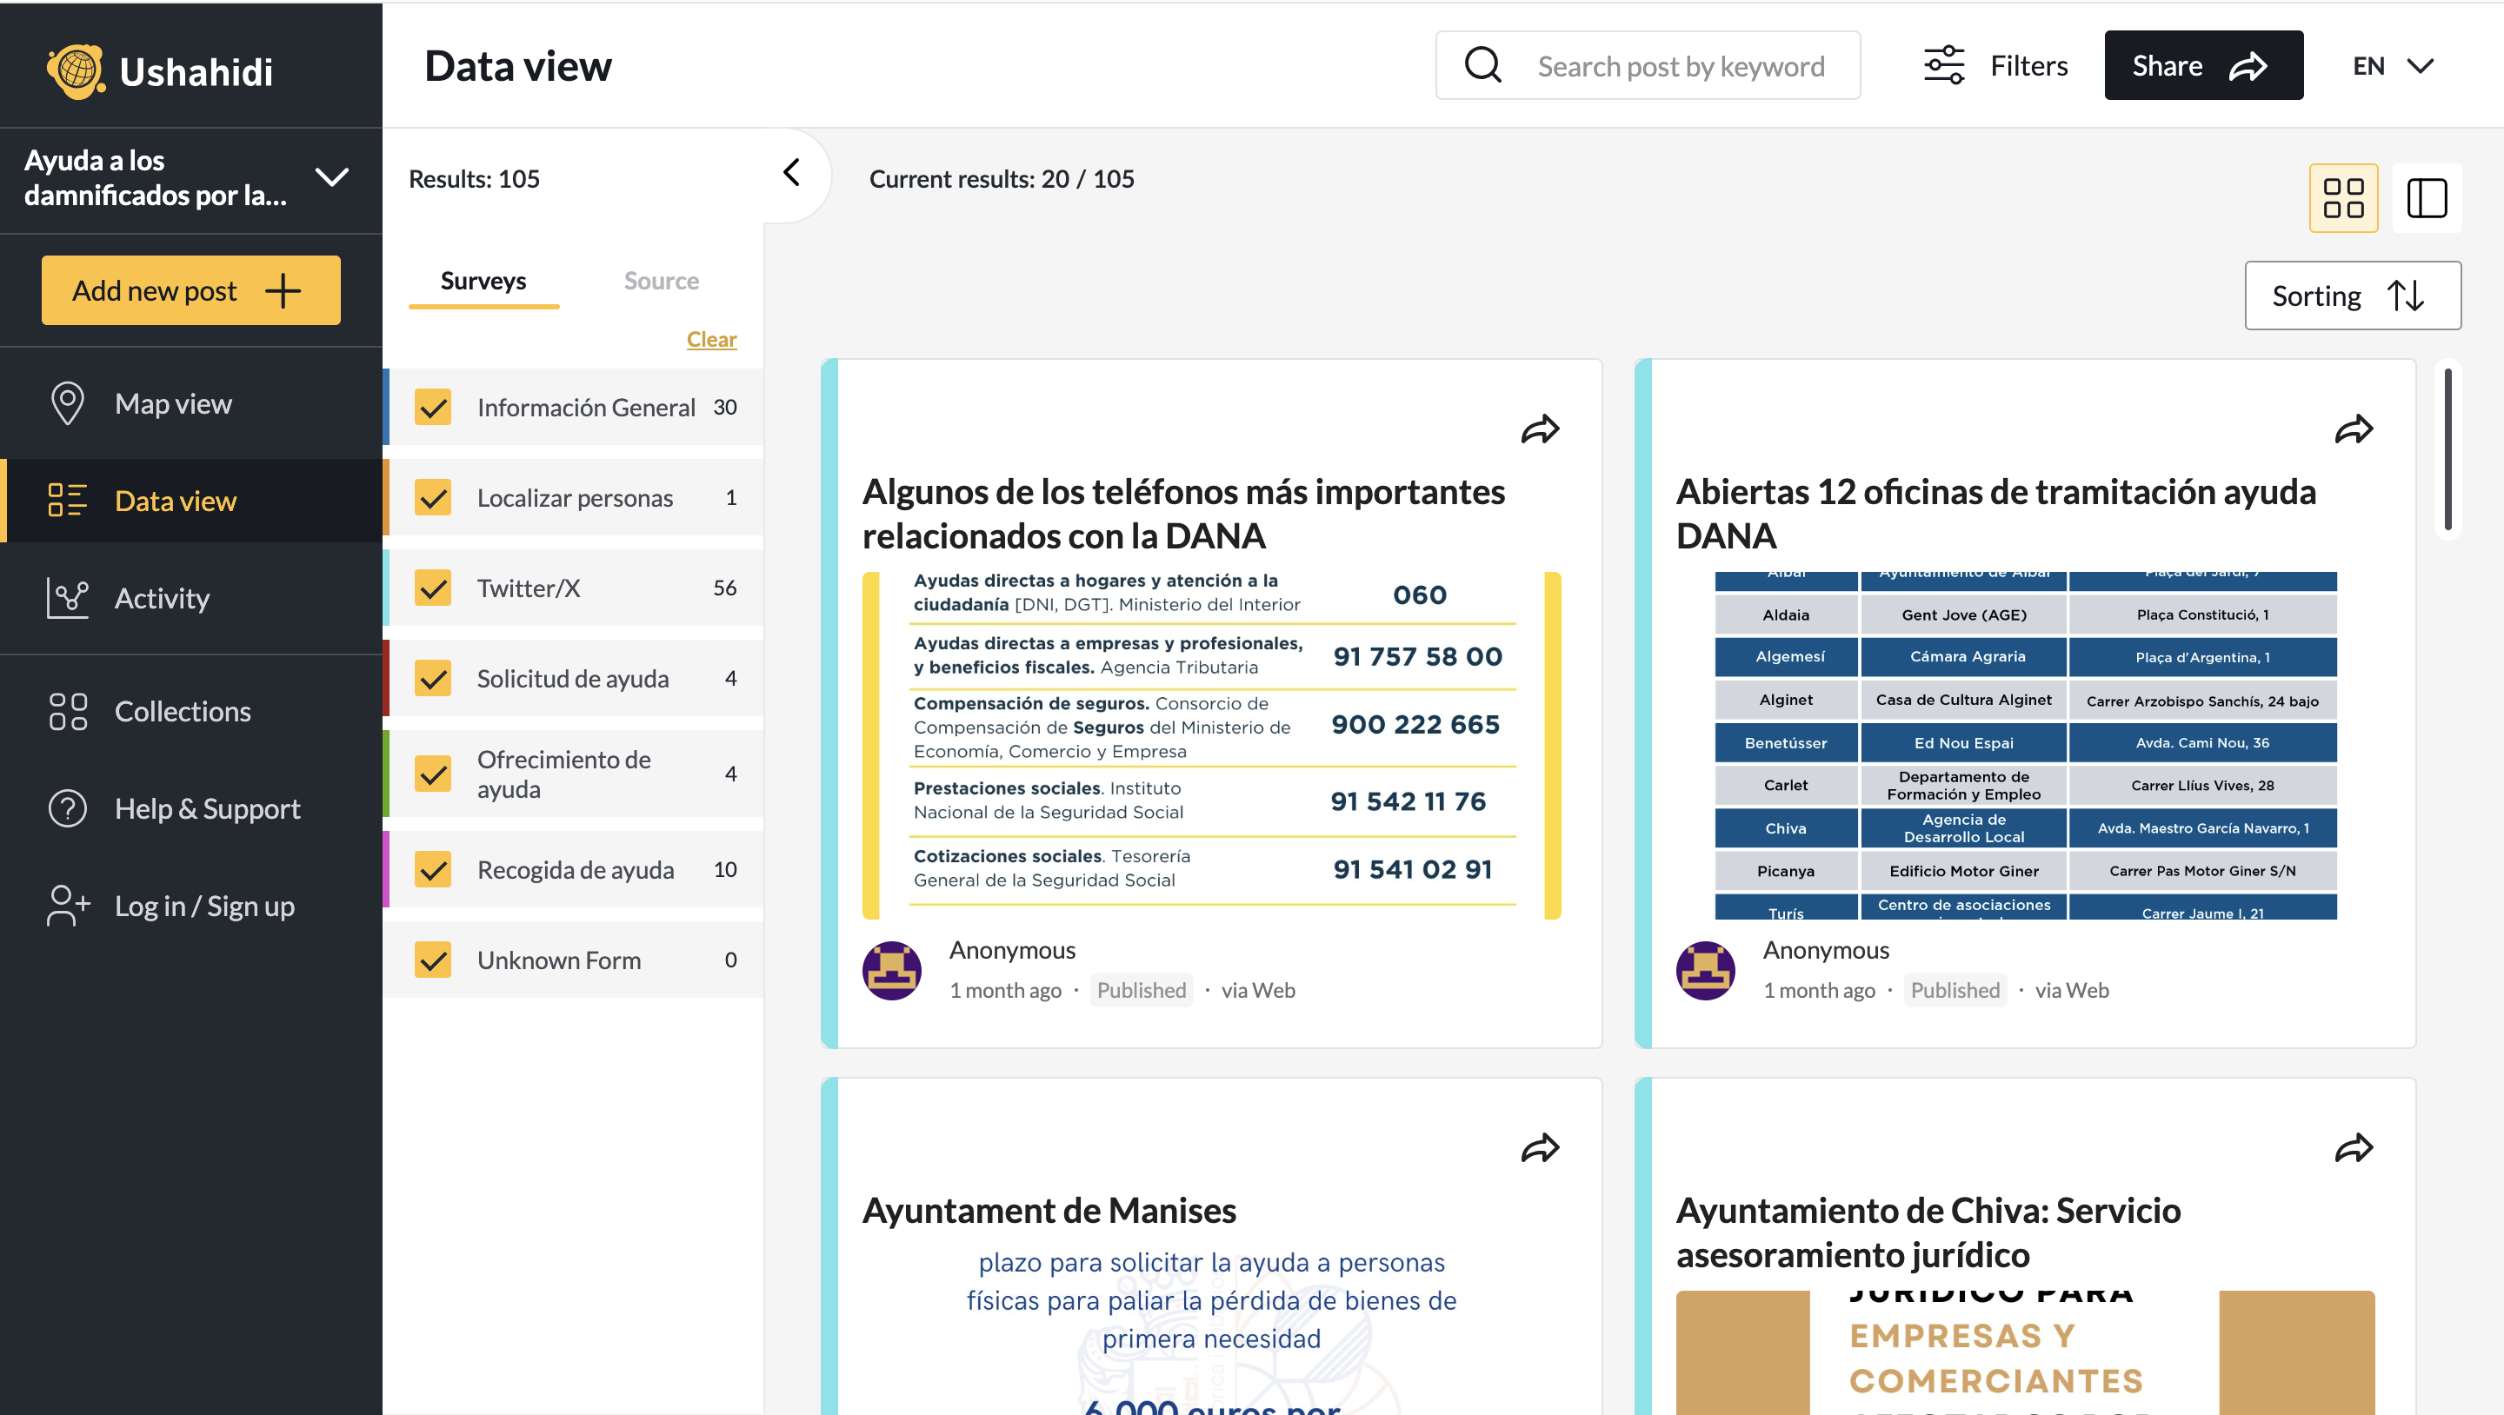The image size is (2504, 1415).
Task: Open post 'Ayuntamiento de Chiva: Servicio asesoramiento jurídico'
Action: click(x=1928, y=1232)
